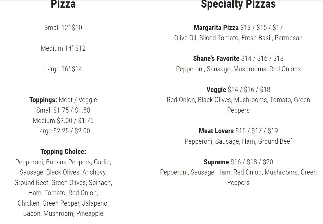The height and width of the screenshot is (224, 323).
Task: Click Meat Lovers ingredients with Ground Beef
Action: tap(238, 141)
